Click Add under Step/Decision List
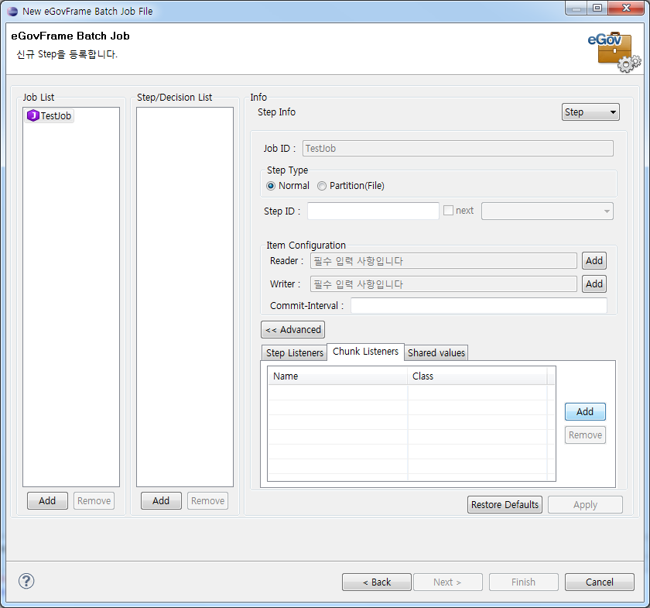 (161, 501)
